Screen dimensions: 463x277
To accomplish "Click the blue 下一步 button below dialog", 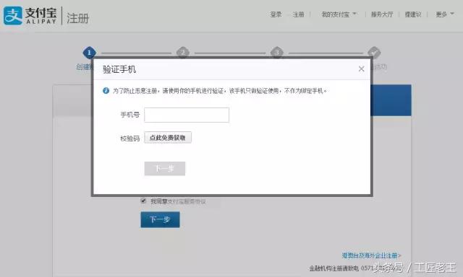I will [x=160, y=219].
